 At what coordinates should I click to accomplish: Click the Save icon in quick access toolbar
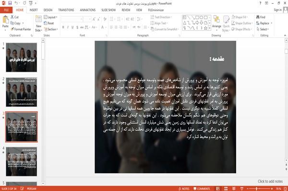[x=10, y=3]
